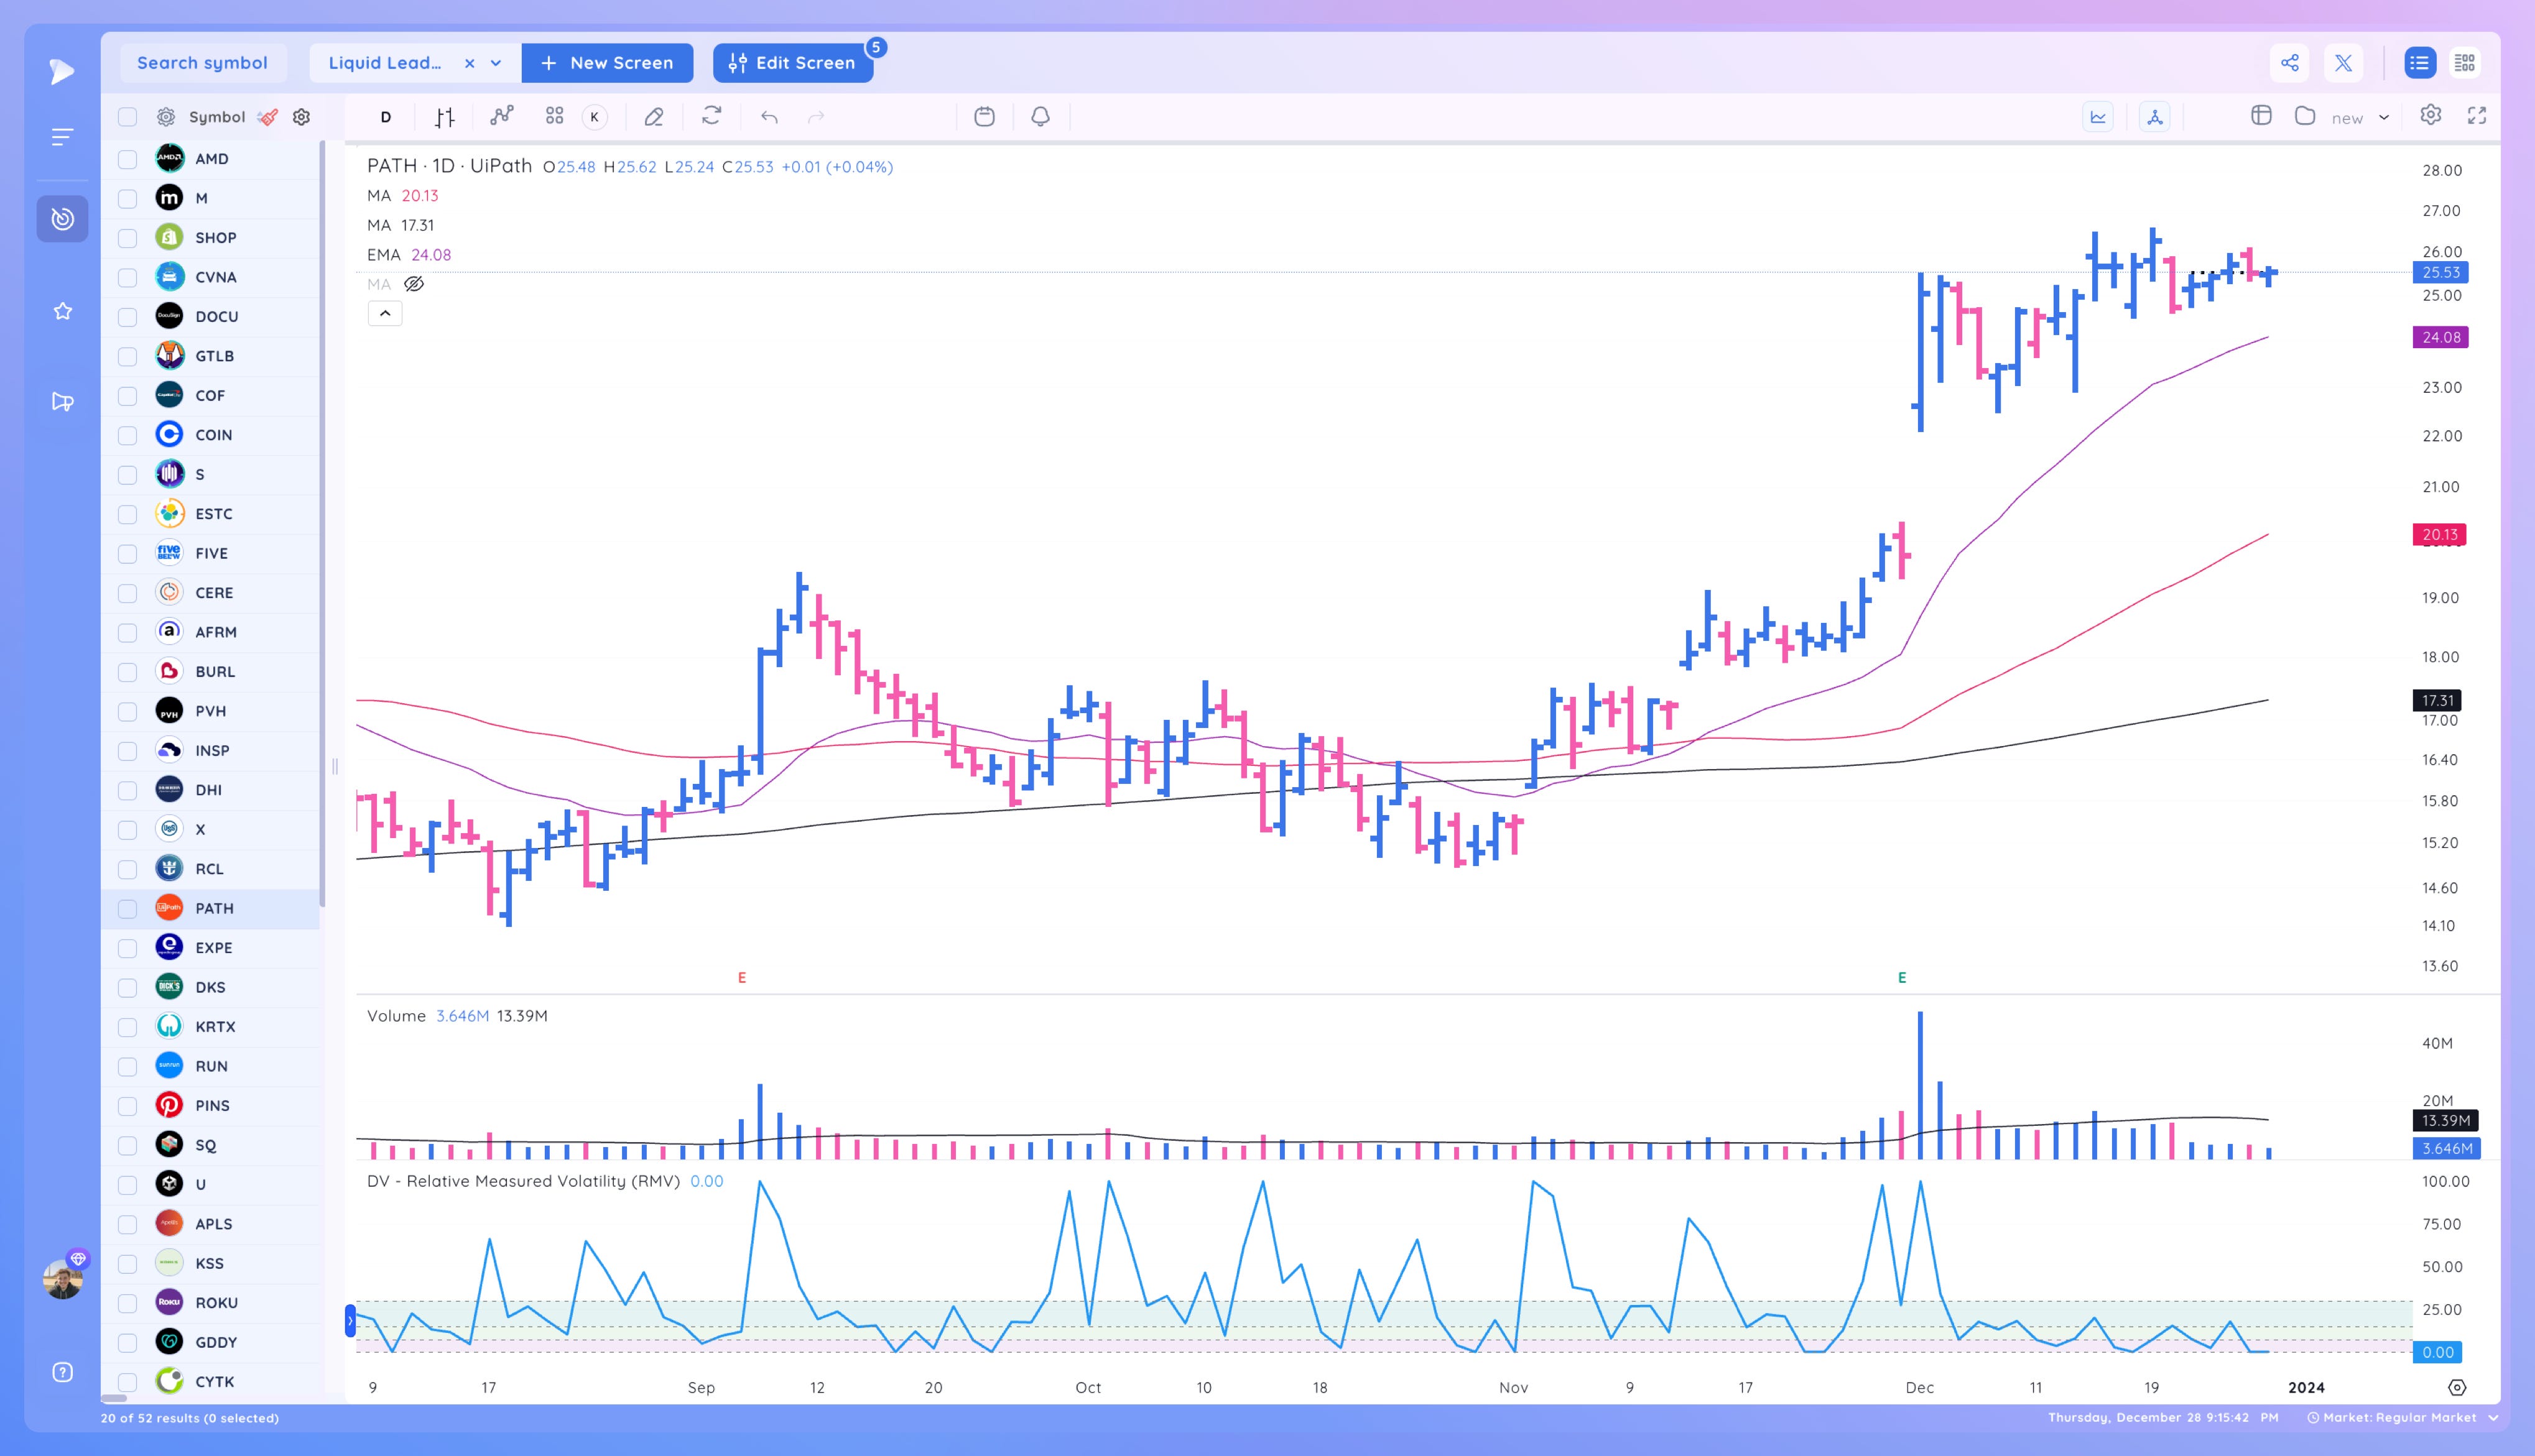Share to X (Twitter) icon
Image resolution: width=2535 pixels, height=1456 pixels.
[2343, 63]
